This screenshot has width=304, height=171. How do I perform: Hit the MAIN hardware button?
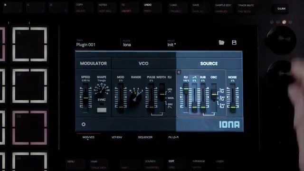coord(99,164)
